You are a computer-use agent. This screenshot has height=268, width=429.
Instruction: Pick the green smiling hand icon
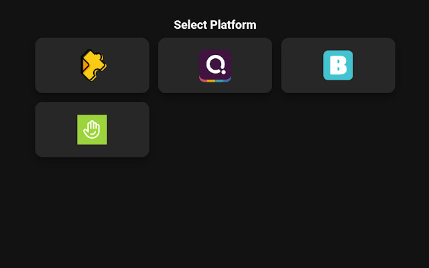(x=93, y=129)
